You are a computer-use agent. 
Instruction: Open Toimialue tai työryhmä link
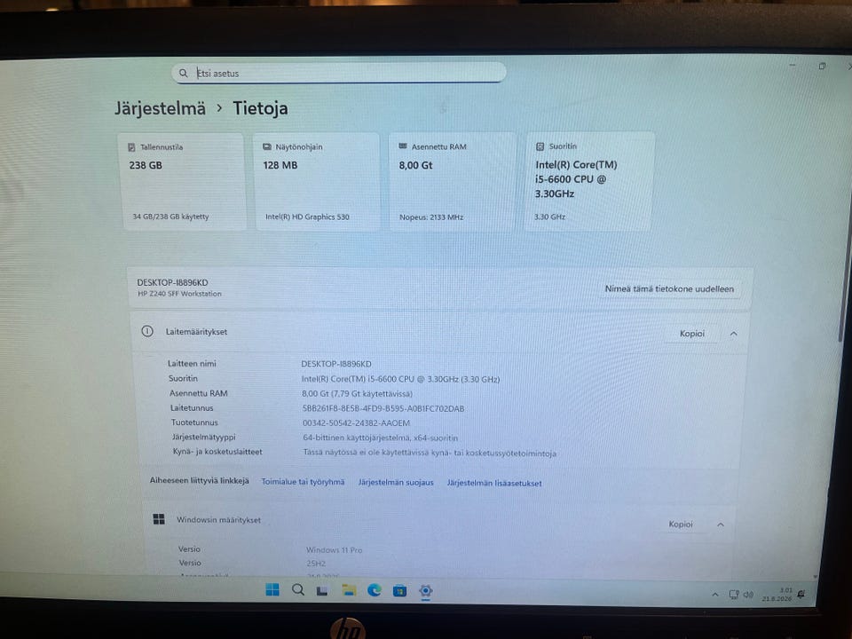303,482
